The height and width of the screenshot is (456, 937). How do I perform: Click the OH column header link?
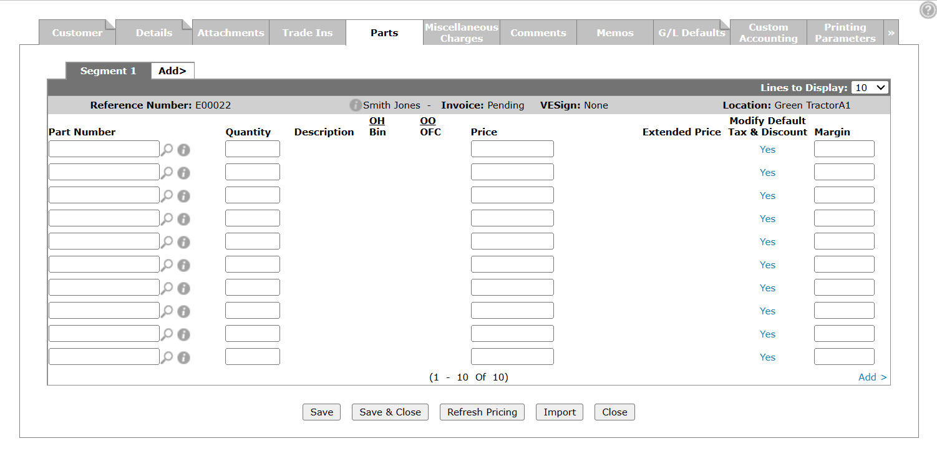pos(377,120)
